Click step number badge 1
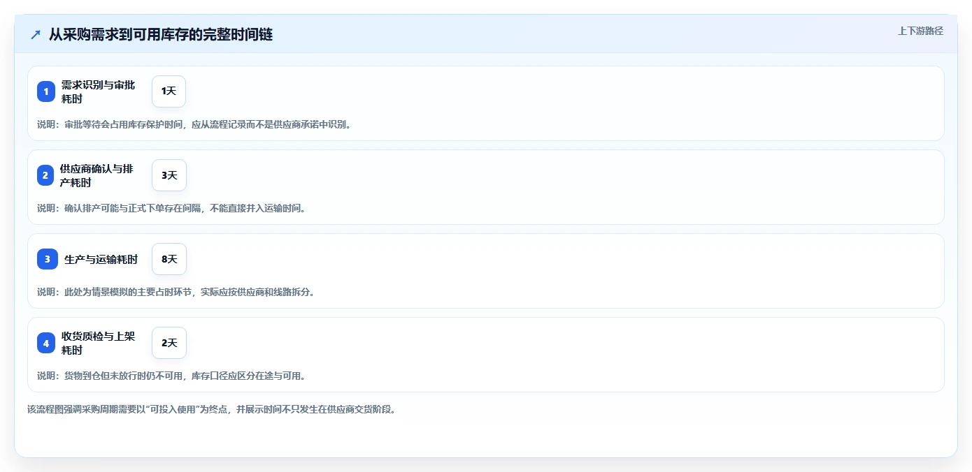Image resolution: width=972 pixels, height=472 pixels. 46,91
